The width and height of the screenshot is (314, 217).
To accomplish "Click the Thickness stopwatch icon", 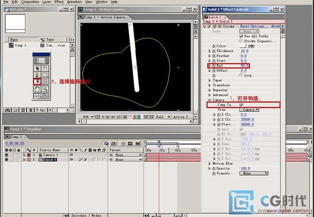I will point(214,51).
